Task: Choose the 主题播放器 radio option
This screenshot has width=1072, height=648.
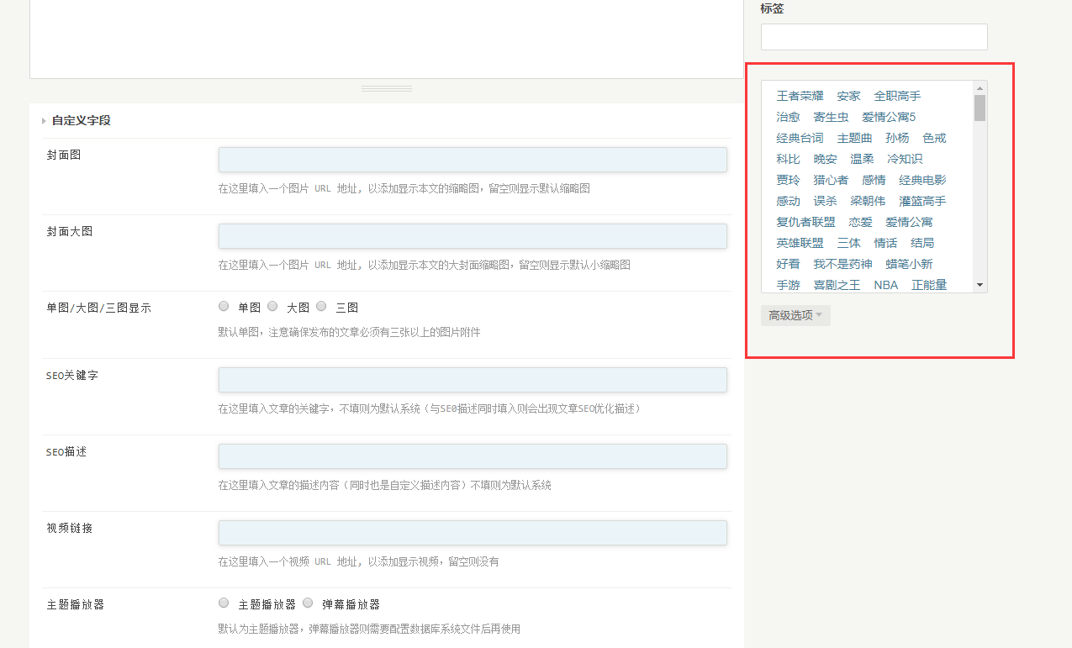Action: pos(224,603)
